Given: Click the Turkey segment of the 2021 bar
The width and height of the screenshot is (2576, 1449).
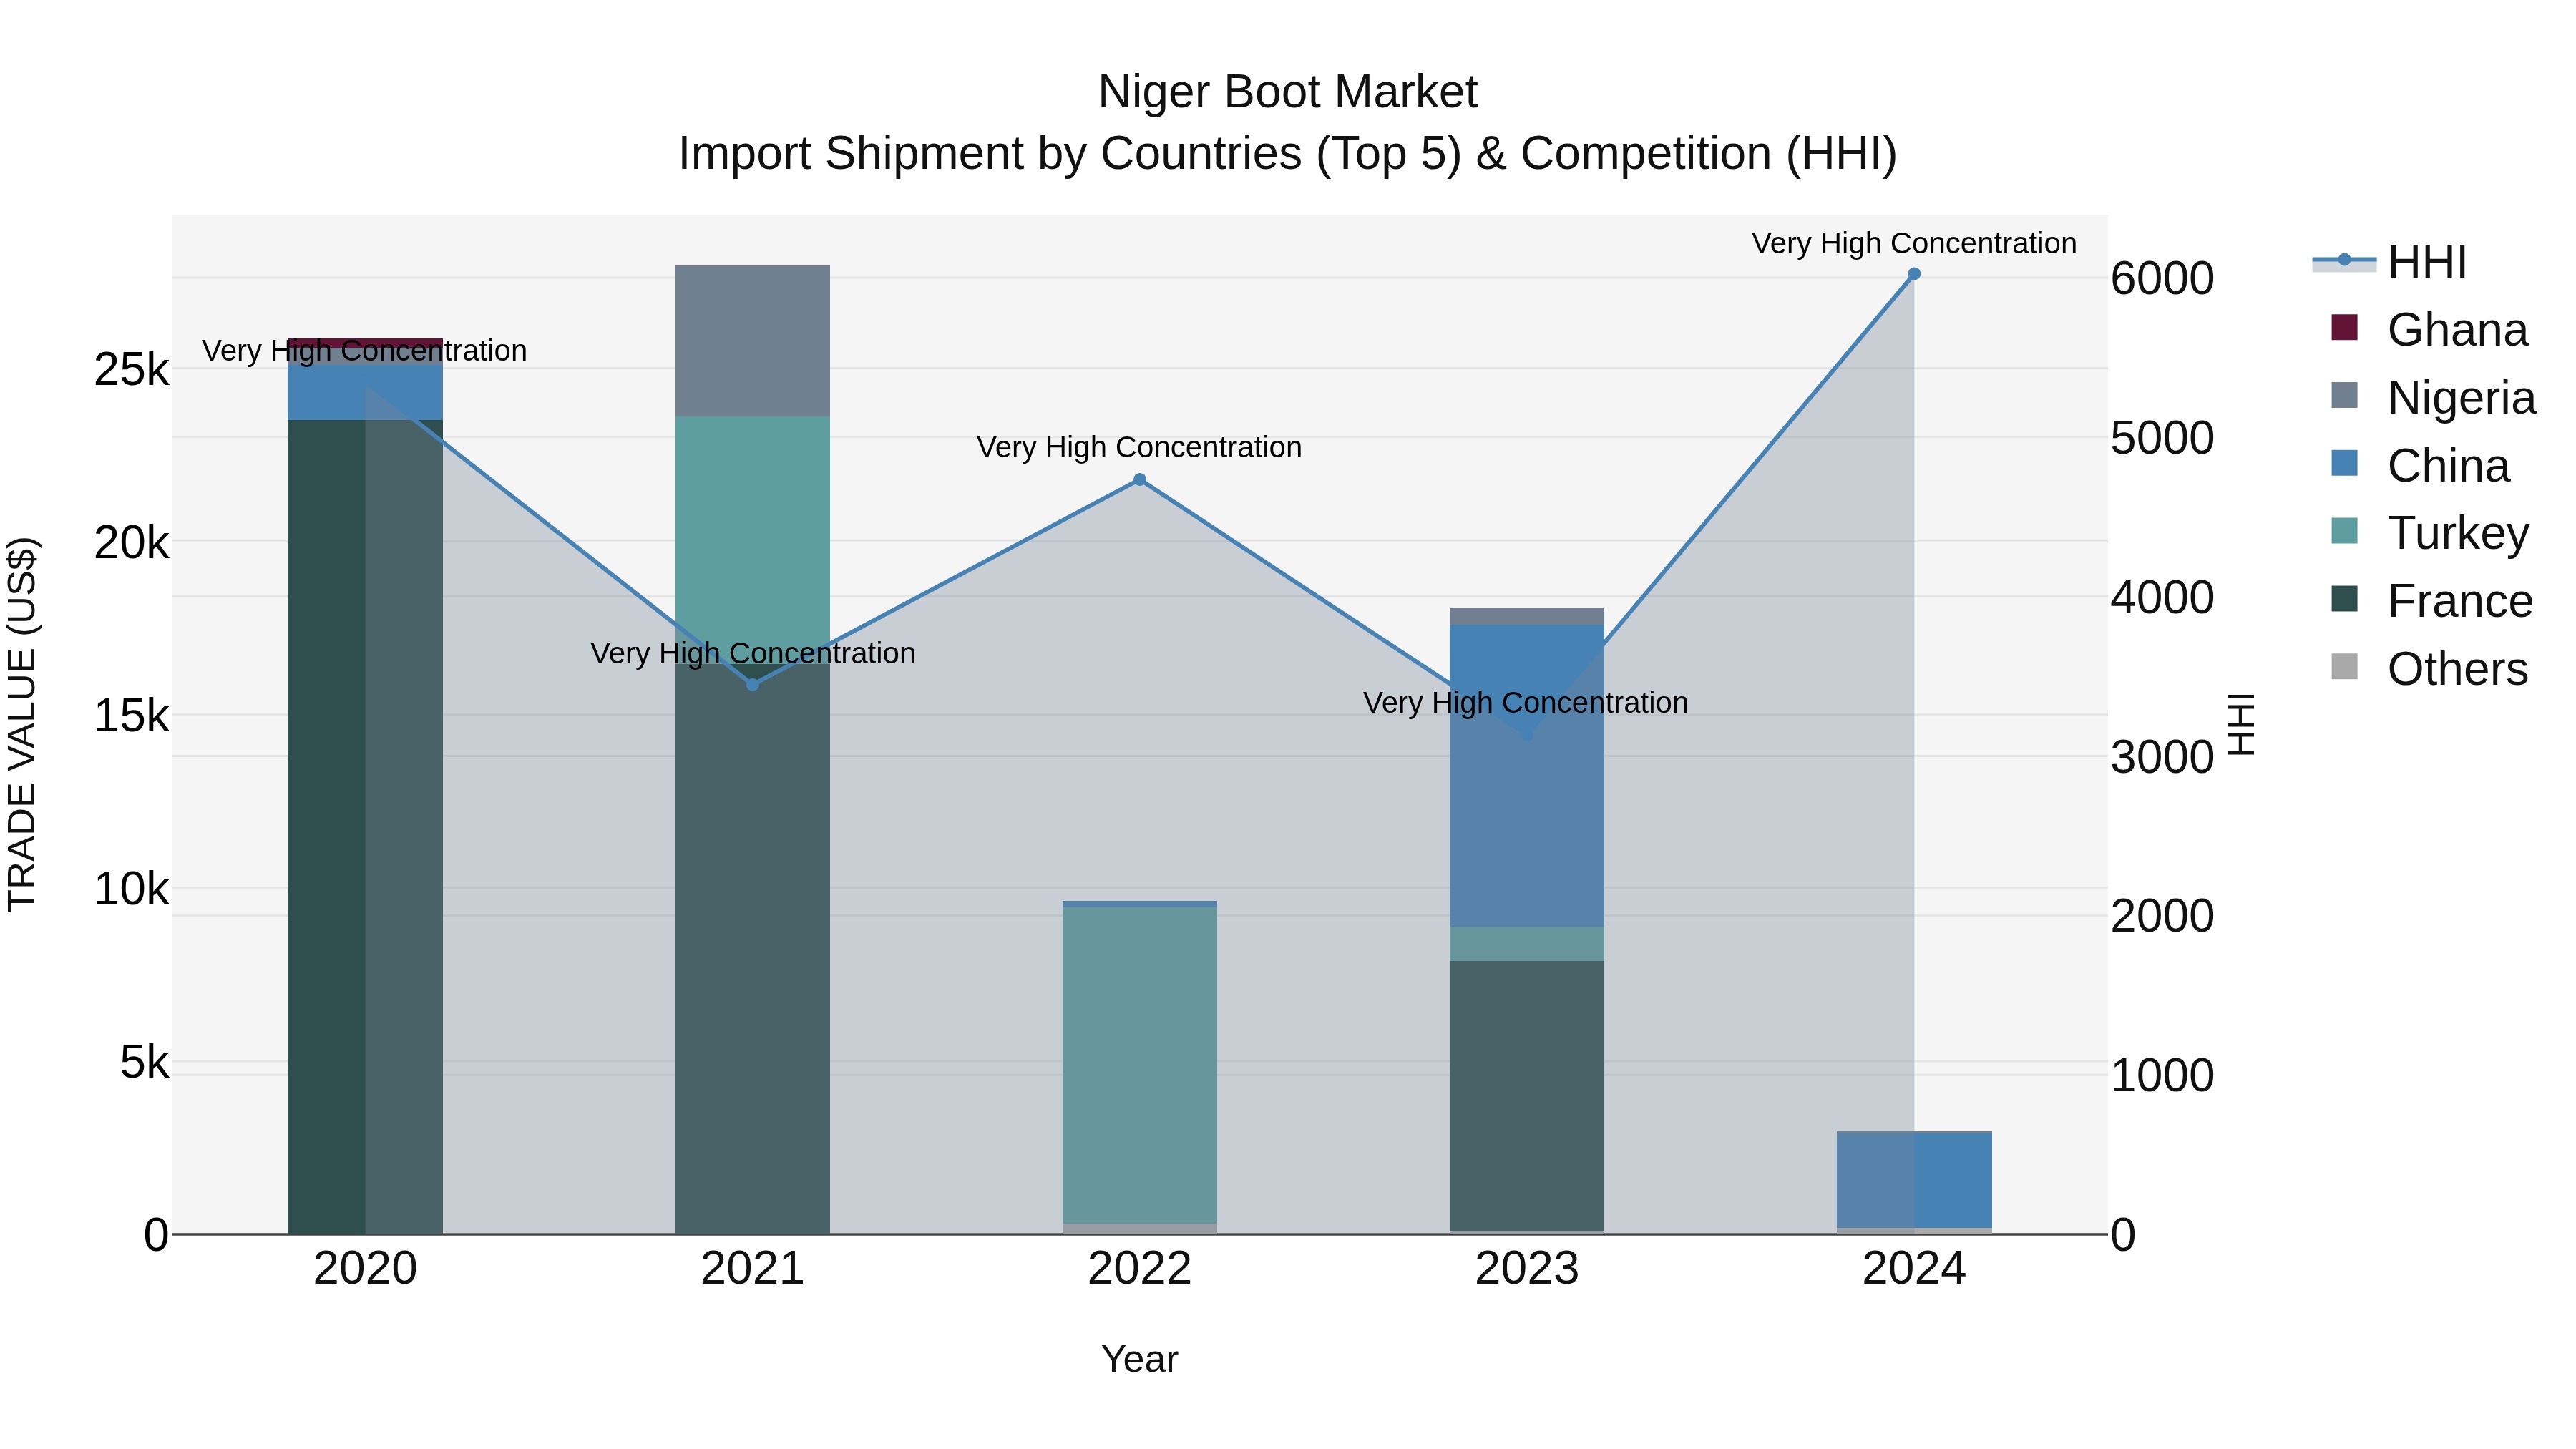Looking at the screenshot, I should 753,540.
